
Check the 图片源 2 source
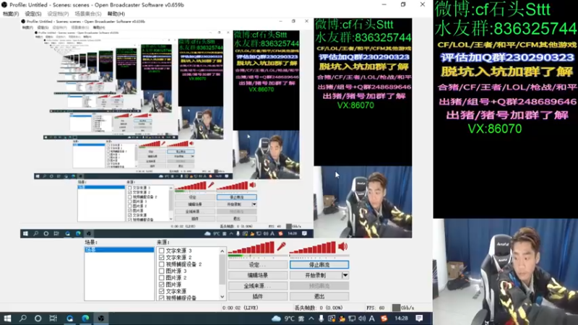tap(161, 277)
